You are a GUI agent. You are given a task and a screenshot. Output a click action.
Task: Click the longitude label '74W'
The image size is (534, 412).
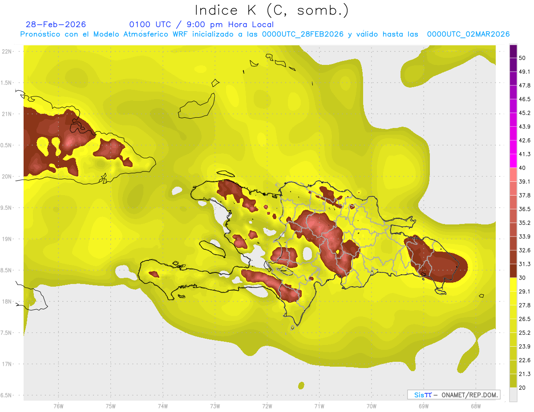point(163,406)
